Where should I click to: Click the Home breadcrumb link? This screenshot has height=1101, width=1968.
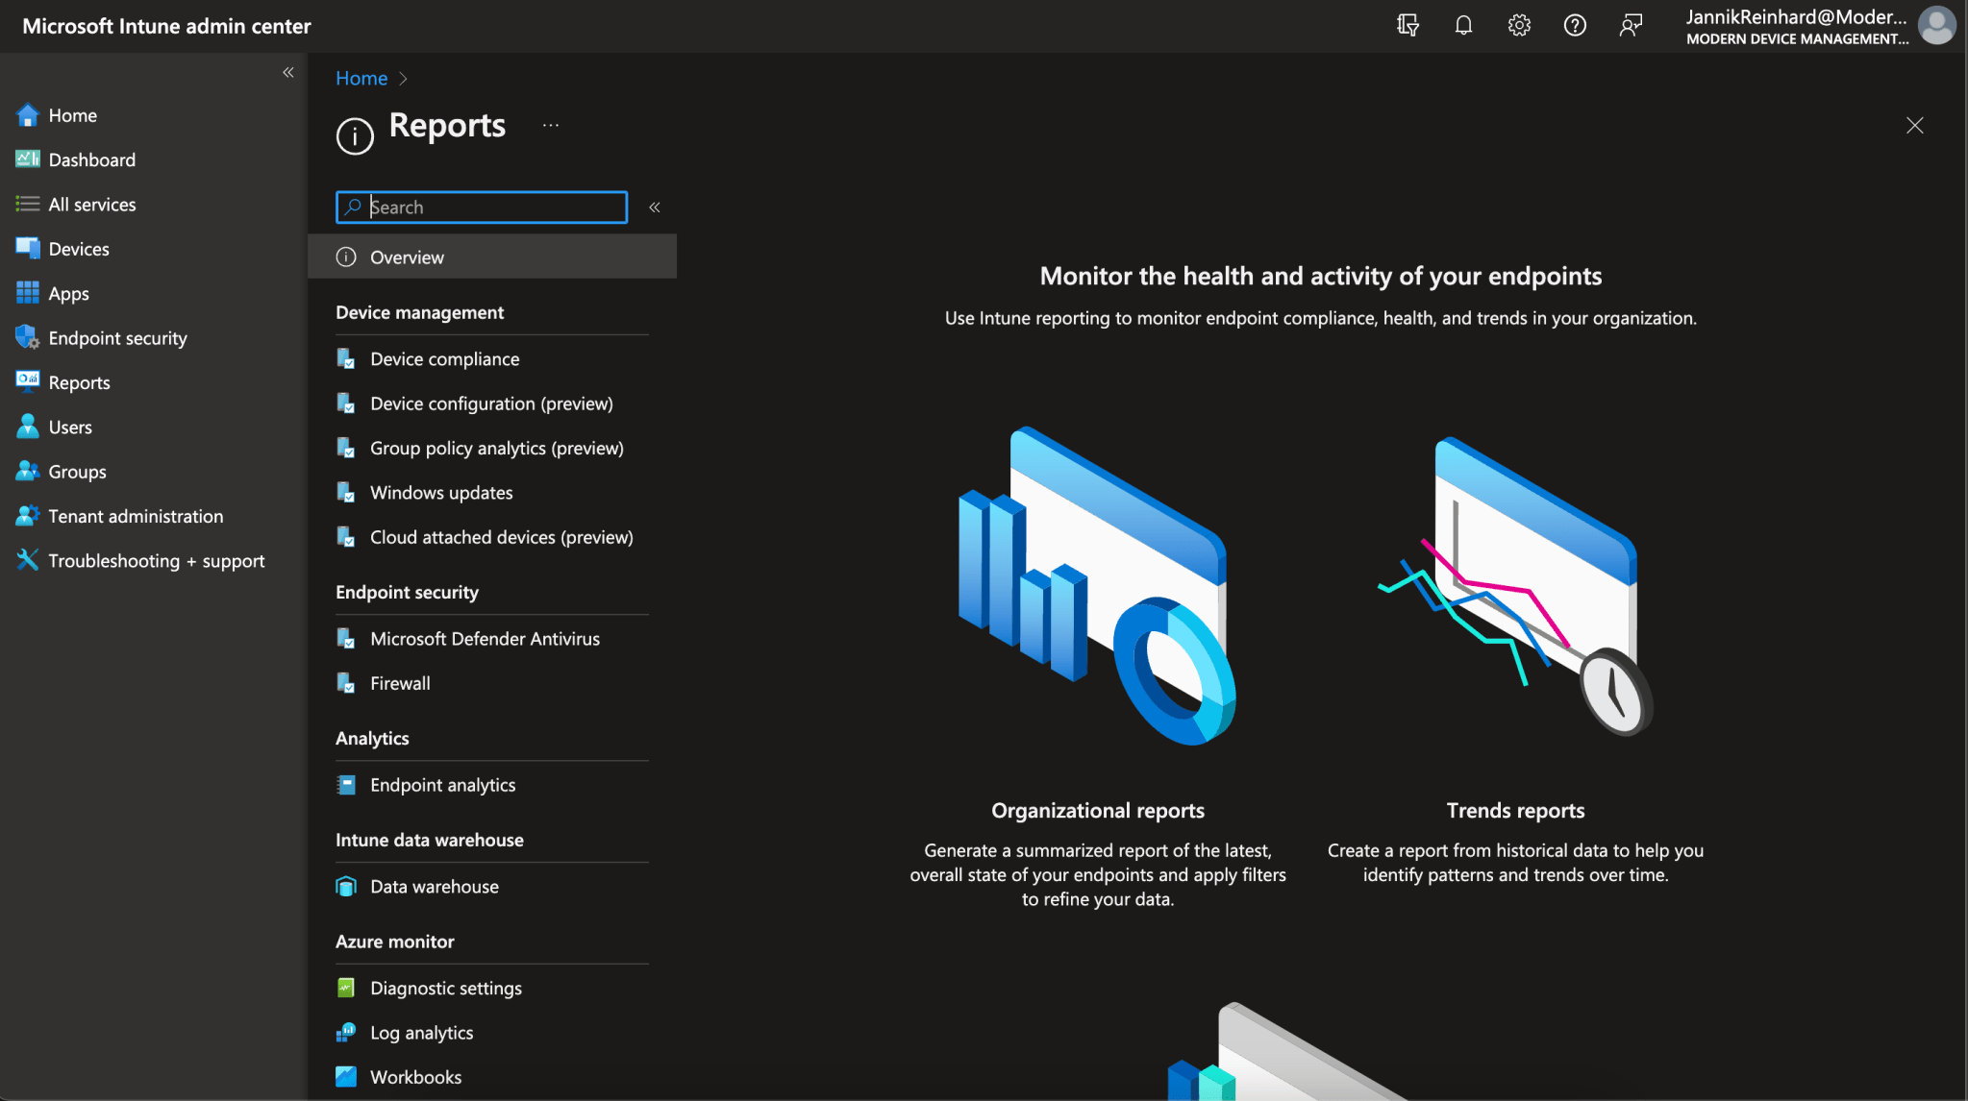click(x=361, y=79)
